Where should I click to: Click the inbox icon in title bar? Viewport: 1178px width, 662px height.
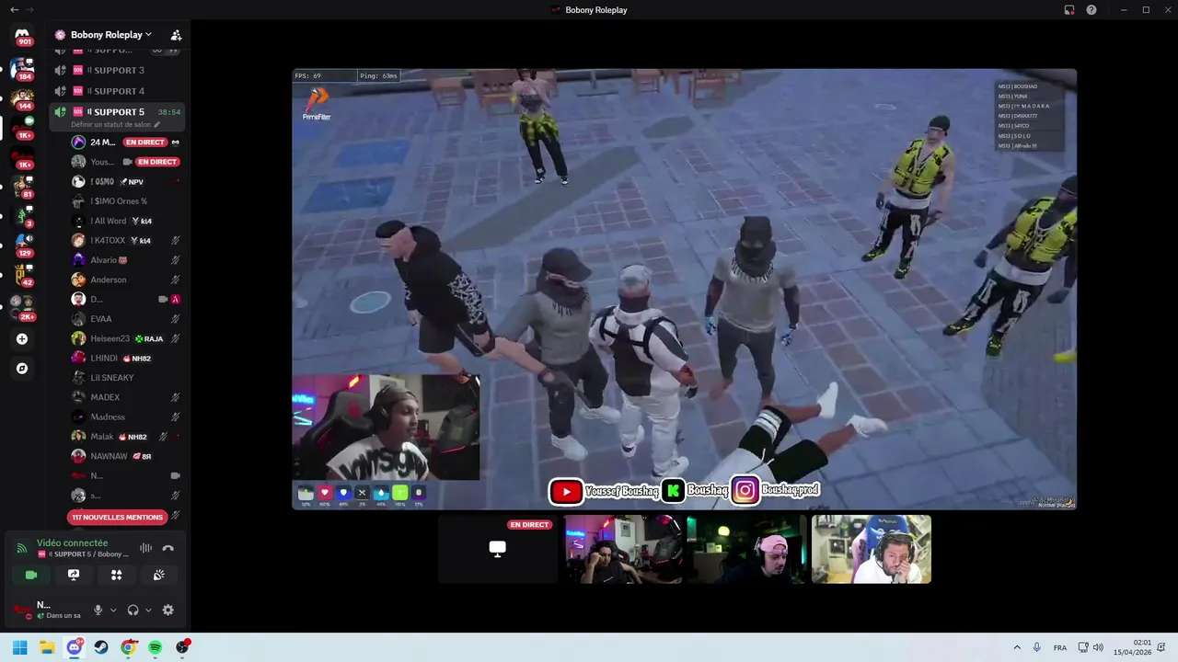pos(1069,9)
